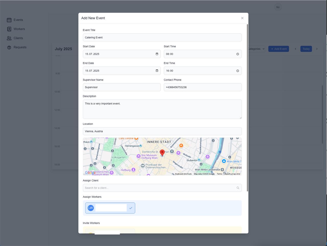Open Events in the sidebar
Viewport: 327px width, 246px height.
18,20
